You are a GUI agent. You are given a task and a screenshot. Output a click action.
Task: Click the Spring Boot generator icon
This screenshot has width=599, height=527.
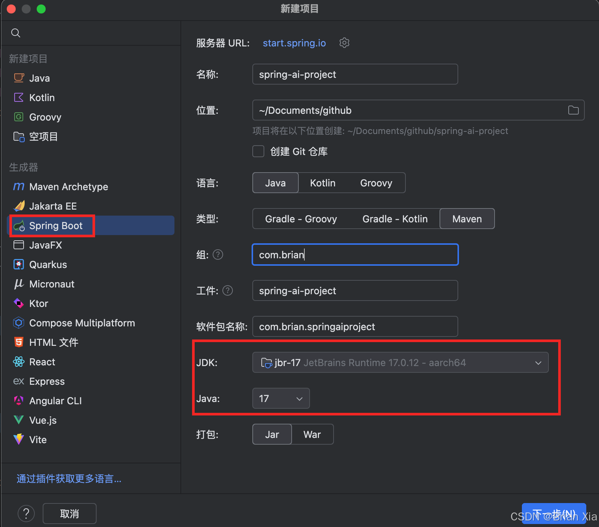[x=19, y=226]
